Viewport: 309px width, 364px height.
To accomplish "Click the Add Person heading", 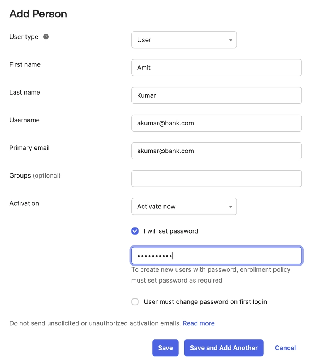I will click(x=38, y=14).
